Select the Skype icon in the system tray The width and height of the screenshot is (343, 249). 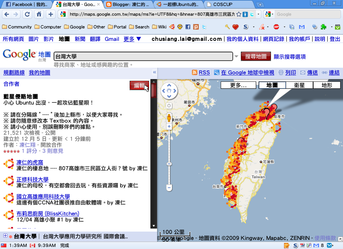click(295, 246)
